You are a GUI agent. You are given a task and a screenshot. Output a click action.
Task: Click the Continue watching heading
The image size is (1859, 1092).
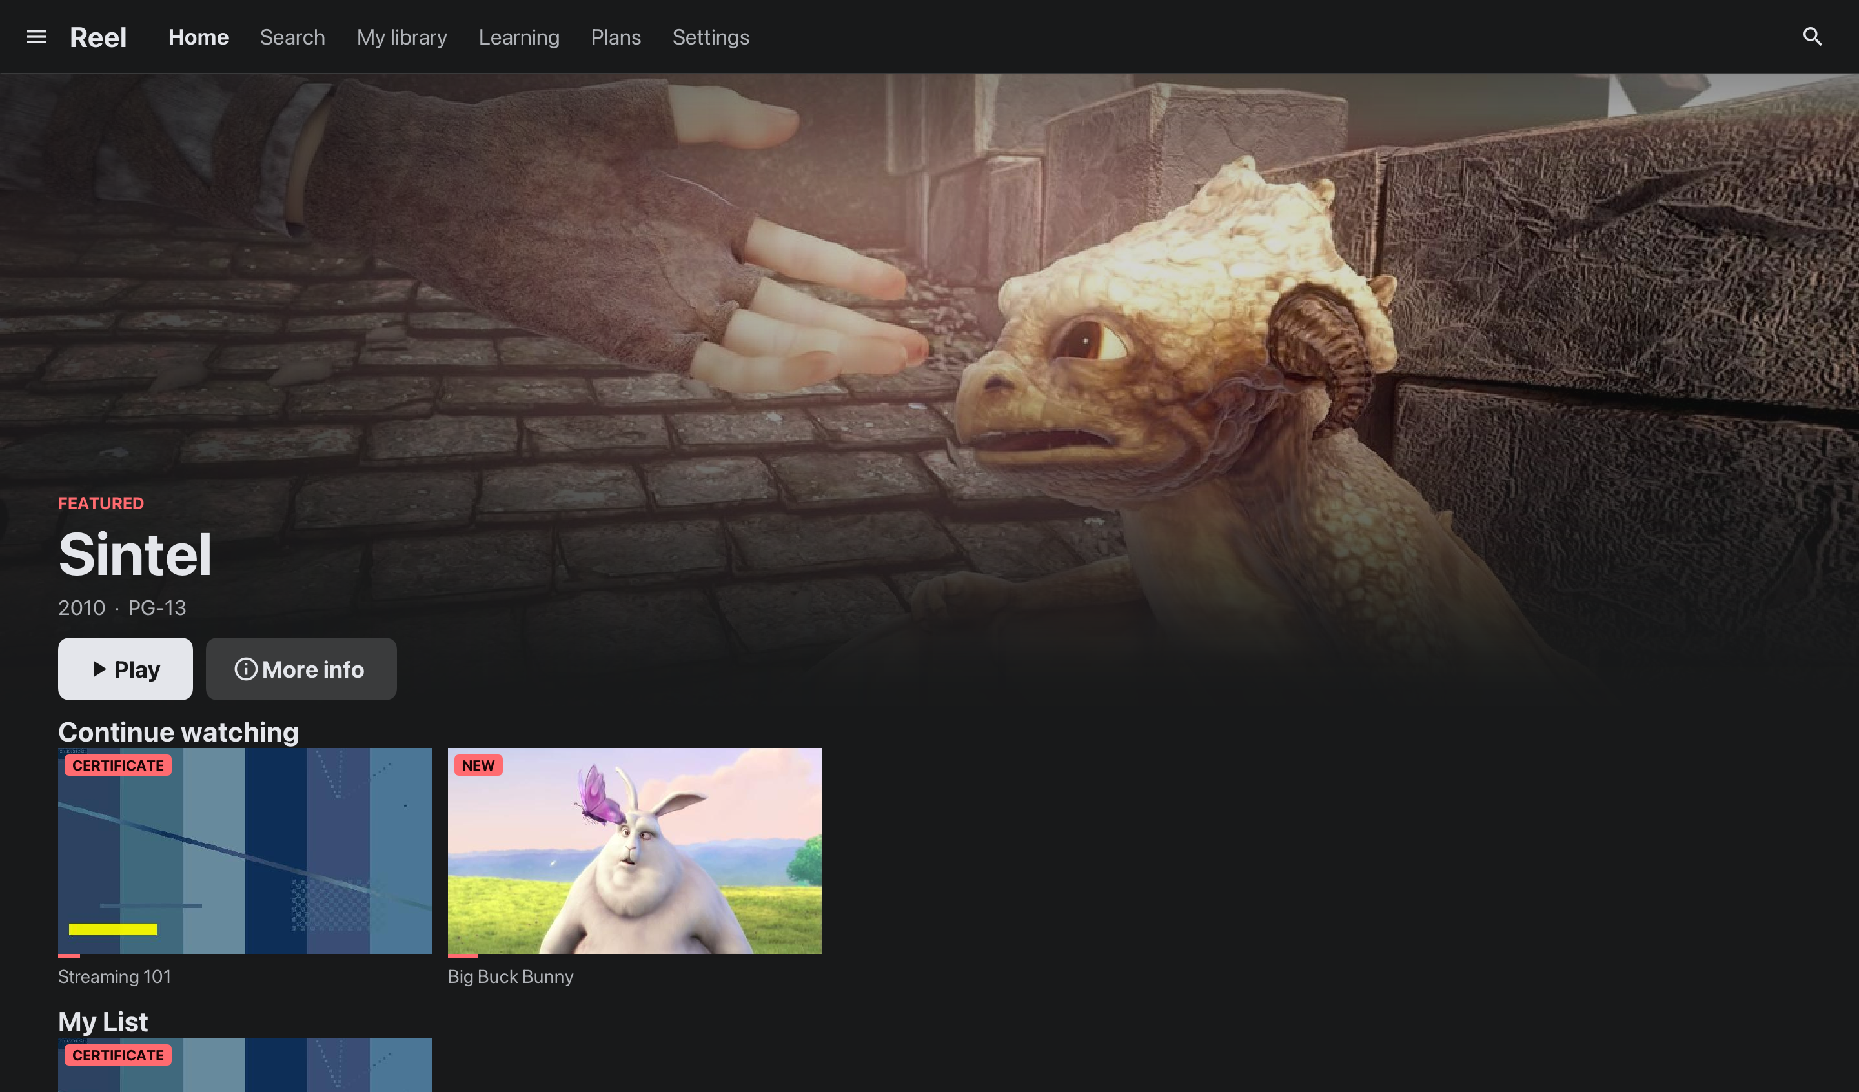tap(179, 732)
